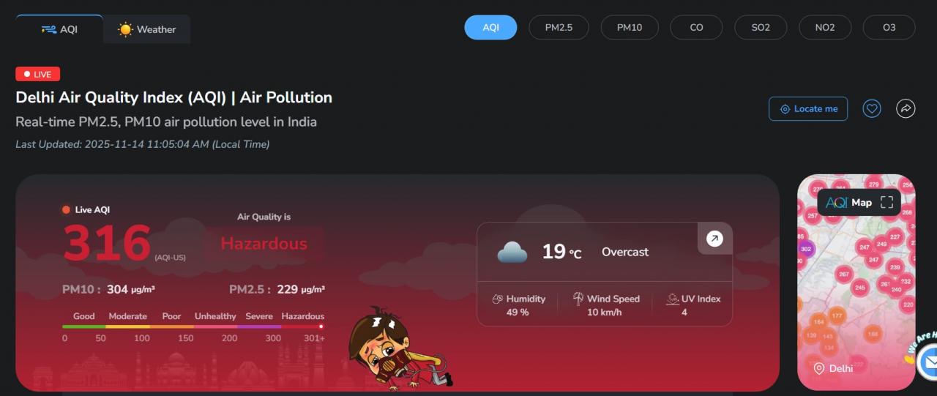Select the O3 pollutant pill
The image size is (937, 396).
pos(889,28)
